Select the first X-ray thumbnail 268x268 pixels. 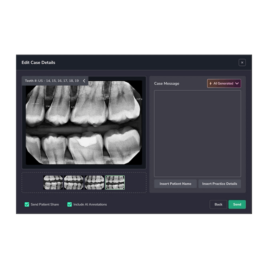tap(53, 183)
